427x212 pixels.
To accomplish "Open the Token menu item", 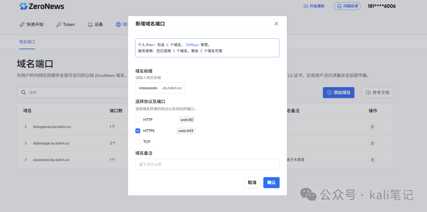I will 65,25.
